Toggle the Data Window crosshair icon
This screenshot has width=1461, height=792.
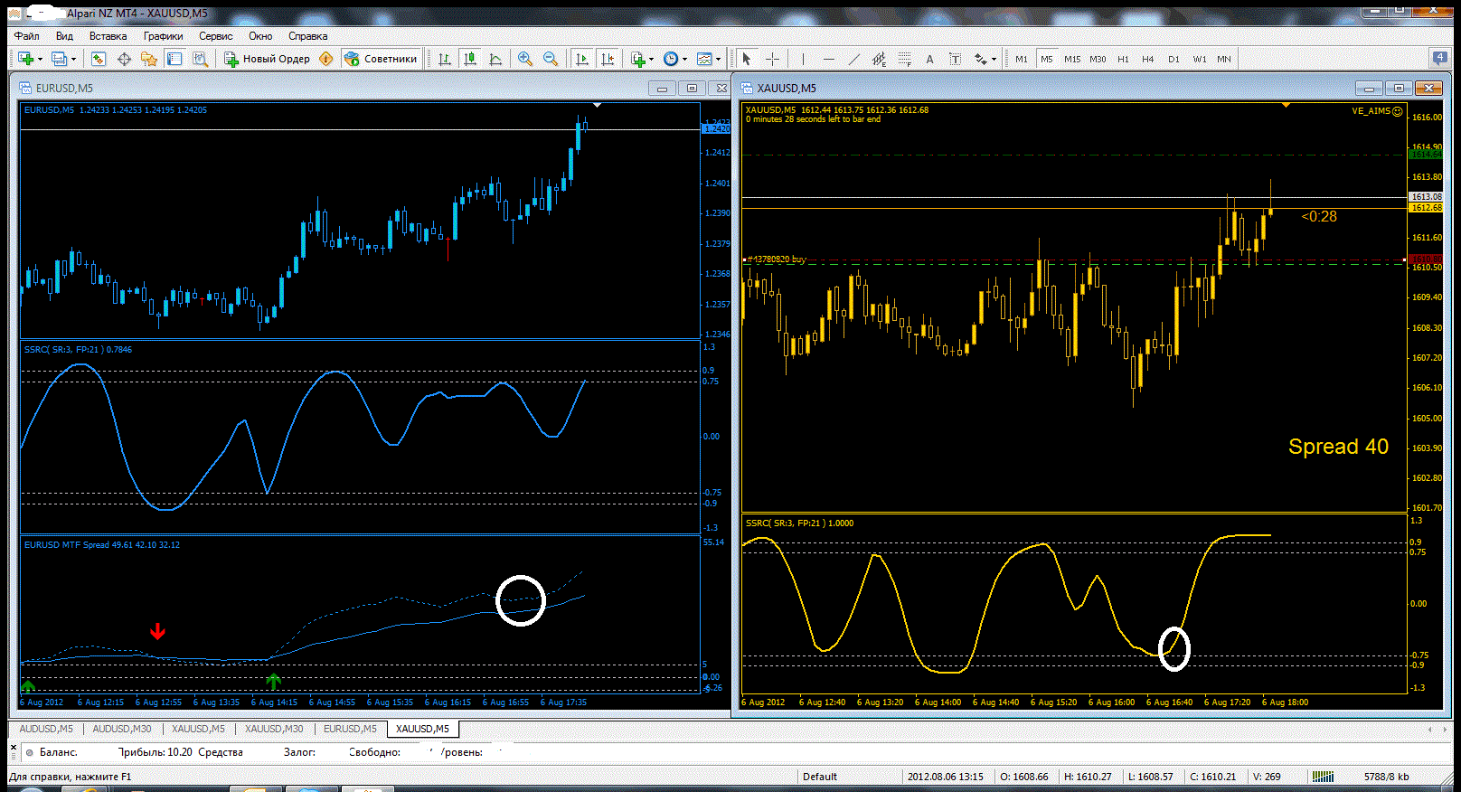pyautogui.click(x=124, y=59)
